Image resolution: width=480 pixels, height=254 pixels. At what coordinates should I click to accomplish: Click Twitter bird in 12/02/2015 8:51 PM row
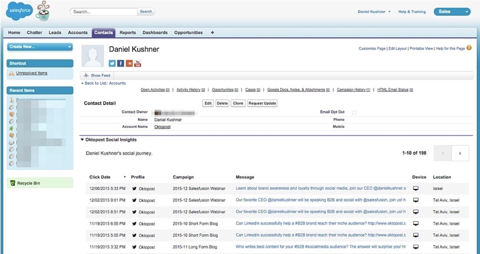pos(134,212)
